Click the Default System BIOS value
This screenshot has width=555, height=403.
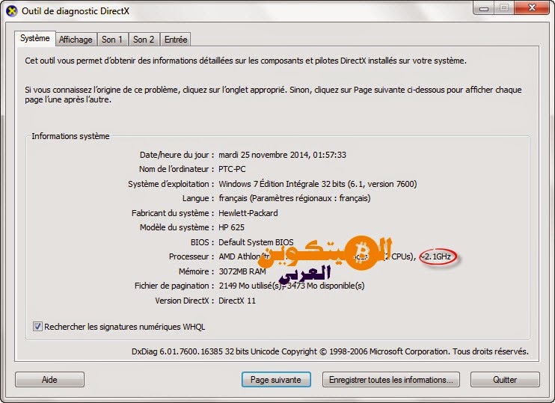click(256, 242)
